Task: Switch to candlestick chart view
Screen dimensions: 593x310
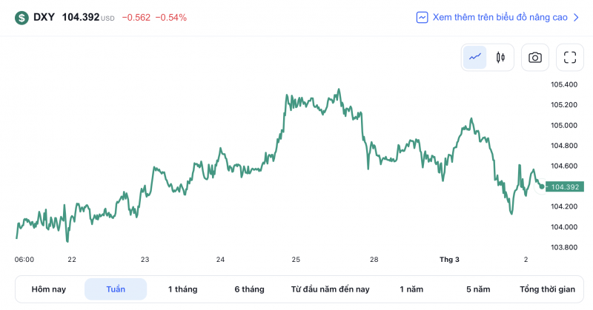Action: (x=500, y=57)
